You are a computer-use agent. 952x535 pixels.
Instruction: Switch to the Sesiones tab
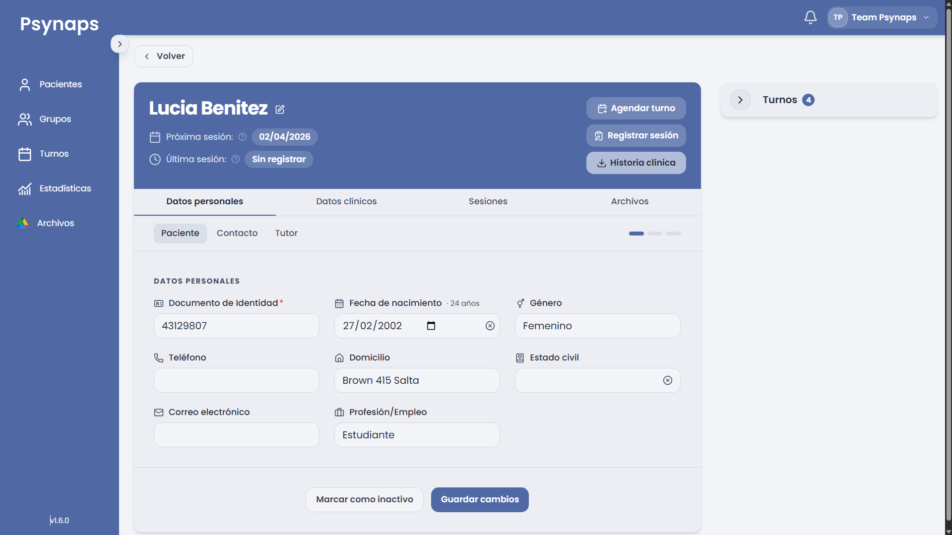(x=488, y=202)
